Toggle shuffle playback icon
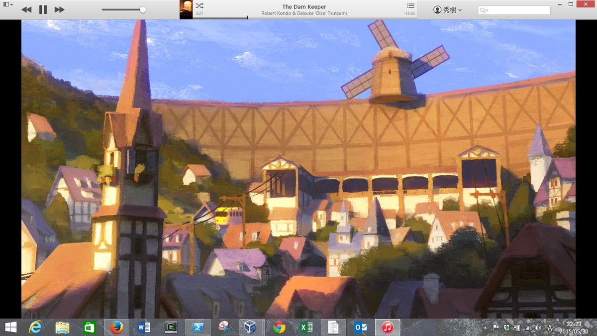The height and width of the screenshot is (336, 597). (199, 5)
